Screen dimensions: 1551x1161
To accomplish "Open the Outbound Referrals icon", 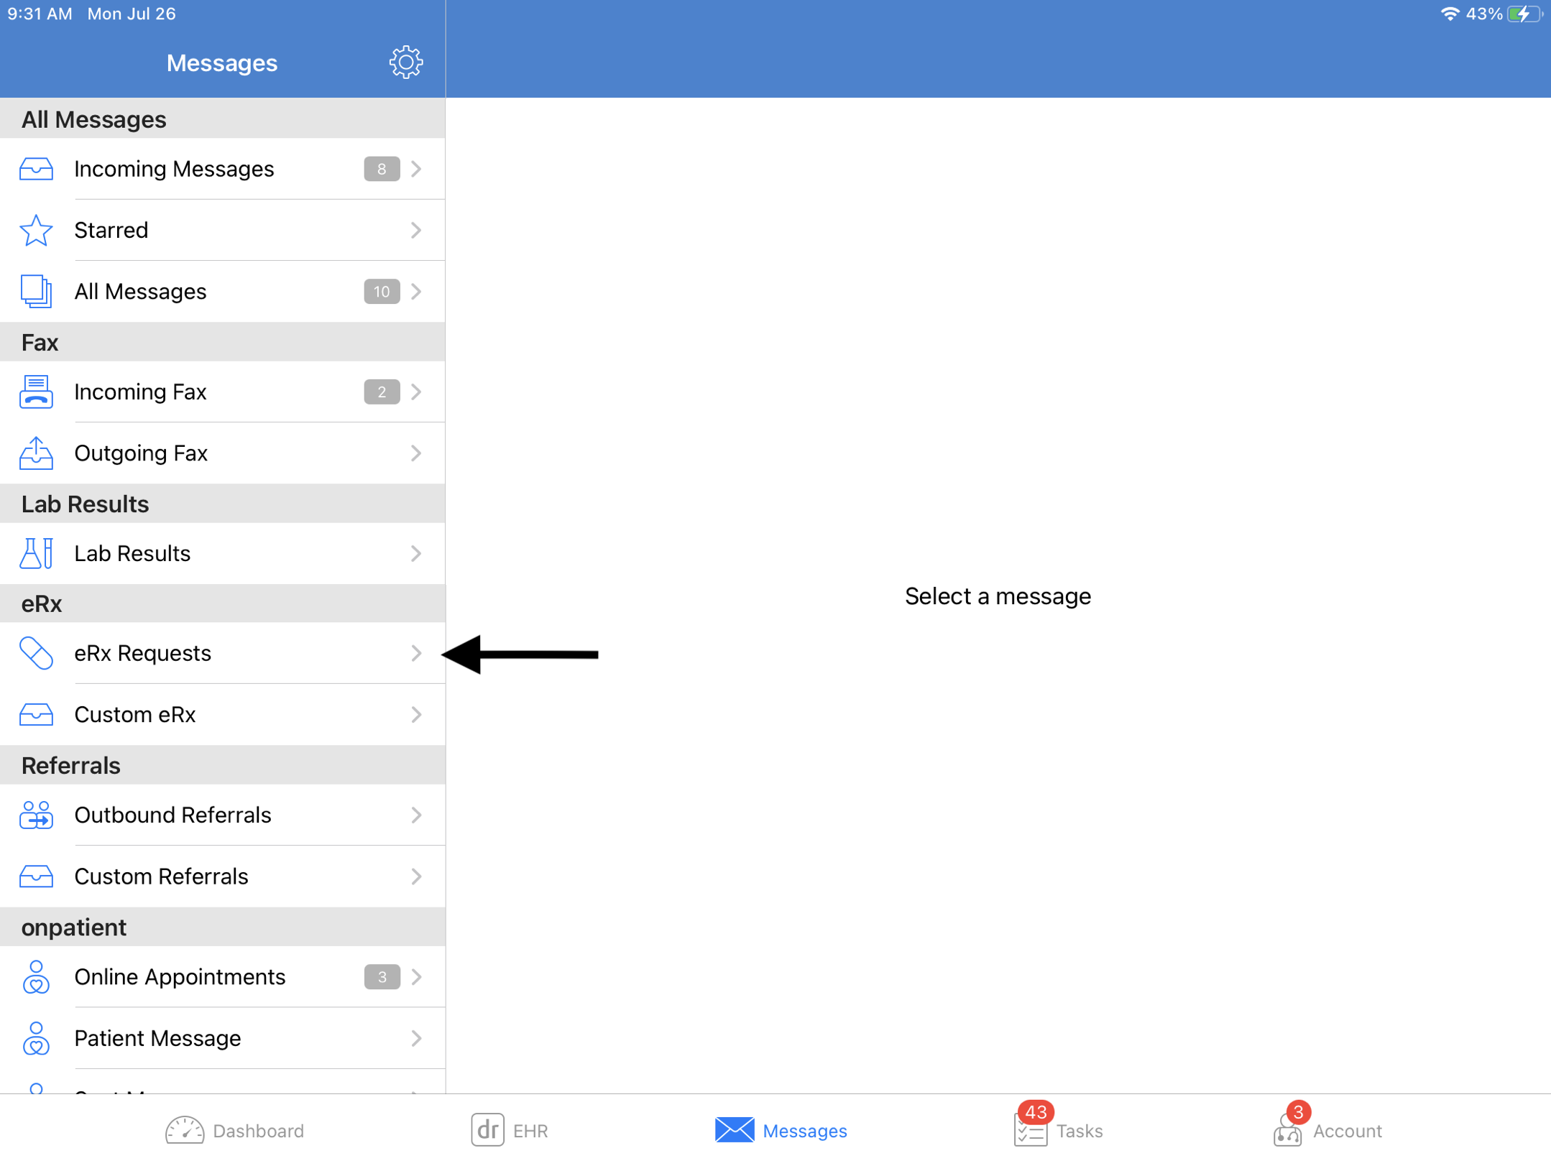I will [x=34, y=815].
